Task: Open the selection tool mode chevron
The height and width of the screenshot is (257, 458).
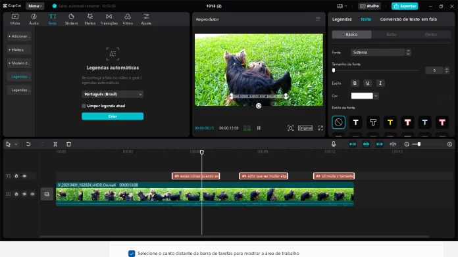Action: tap(16, 144)
